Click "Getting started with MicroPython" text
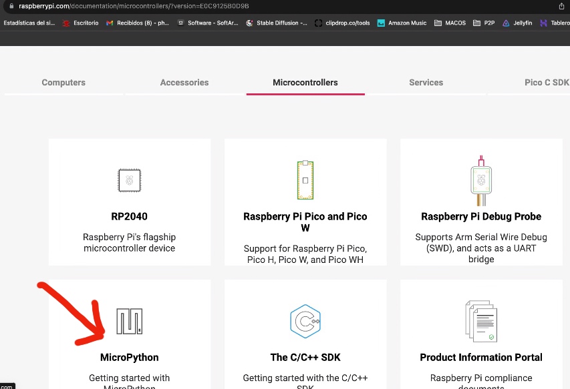570x389 pixels. (130, 382)
